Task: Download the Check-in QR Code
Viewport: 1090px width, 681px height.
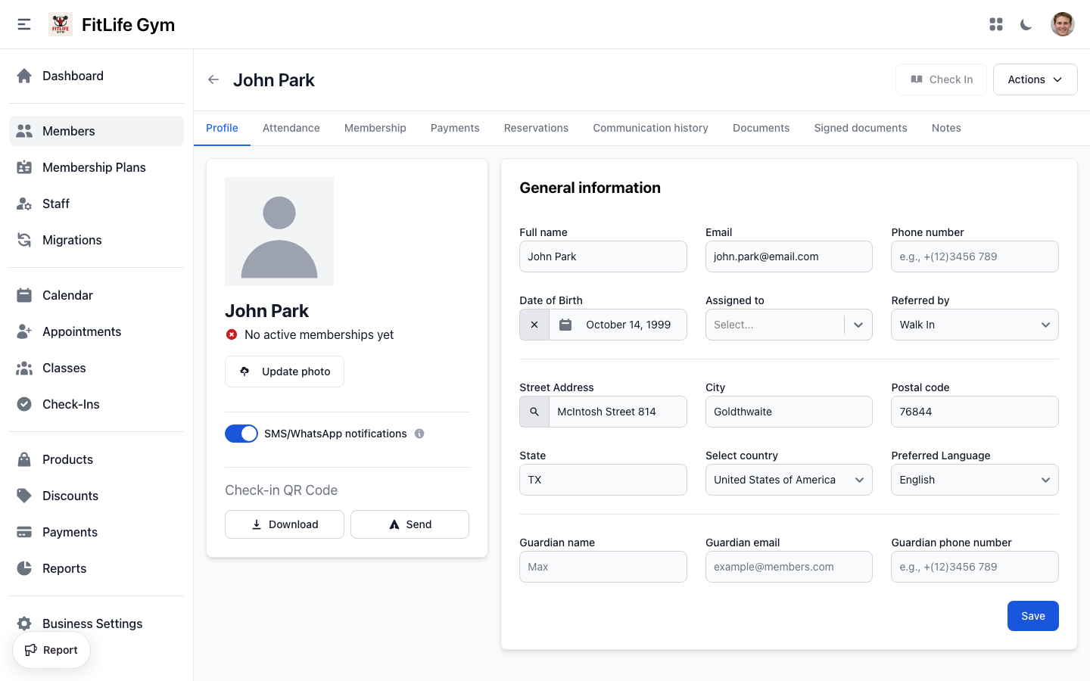Action: point(284,524)
